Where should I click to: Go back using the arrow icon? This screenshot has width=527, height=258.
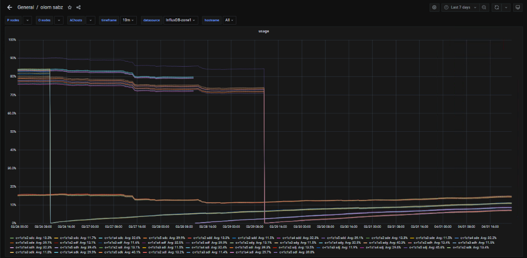point(9,7)
